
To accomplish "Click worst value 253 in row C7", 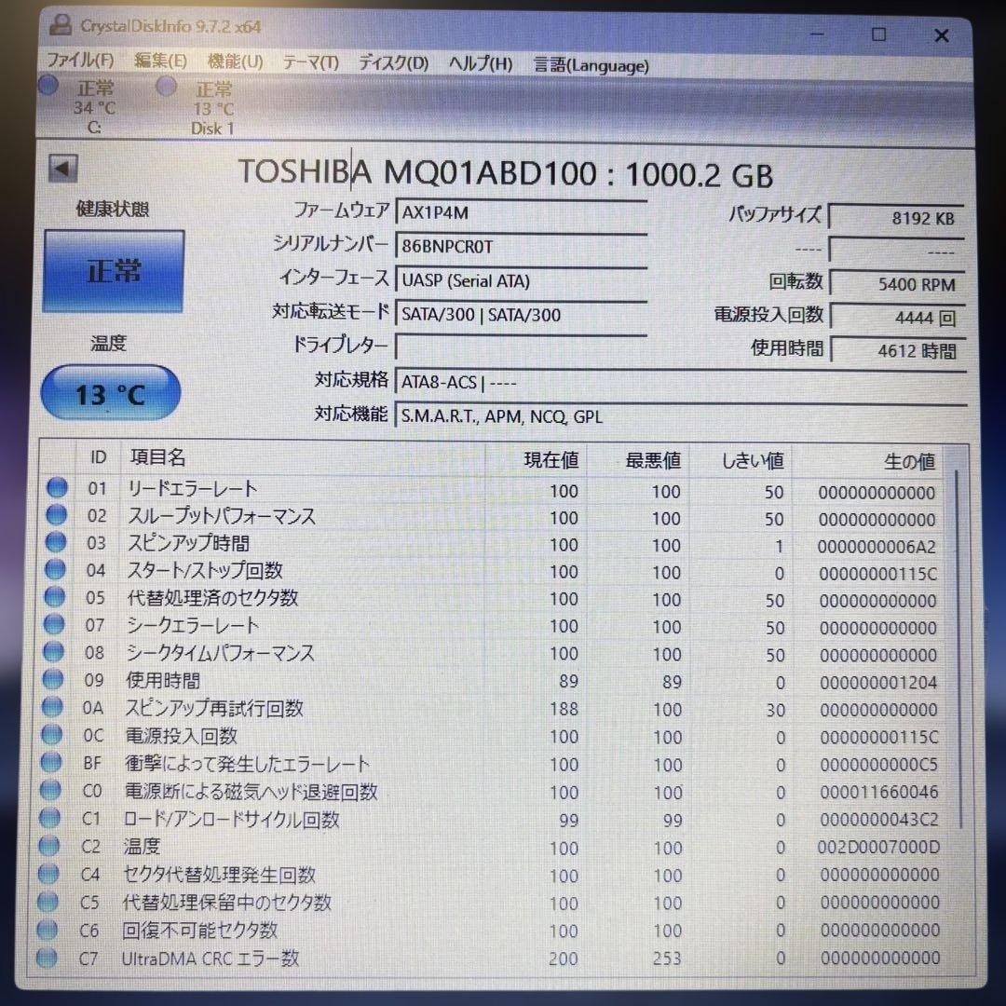I will (667, 958).
